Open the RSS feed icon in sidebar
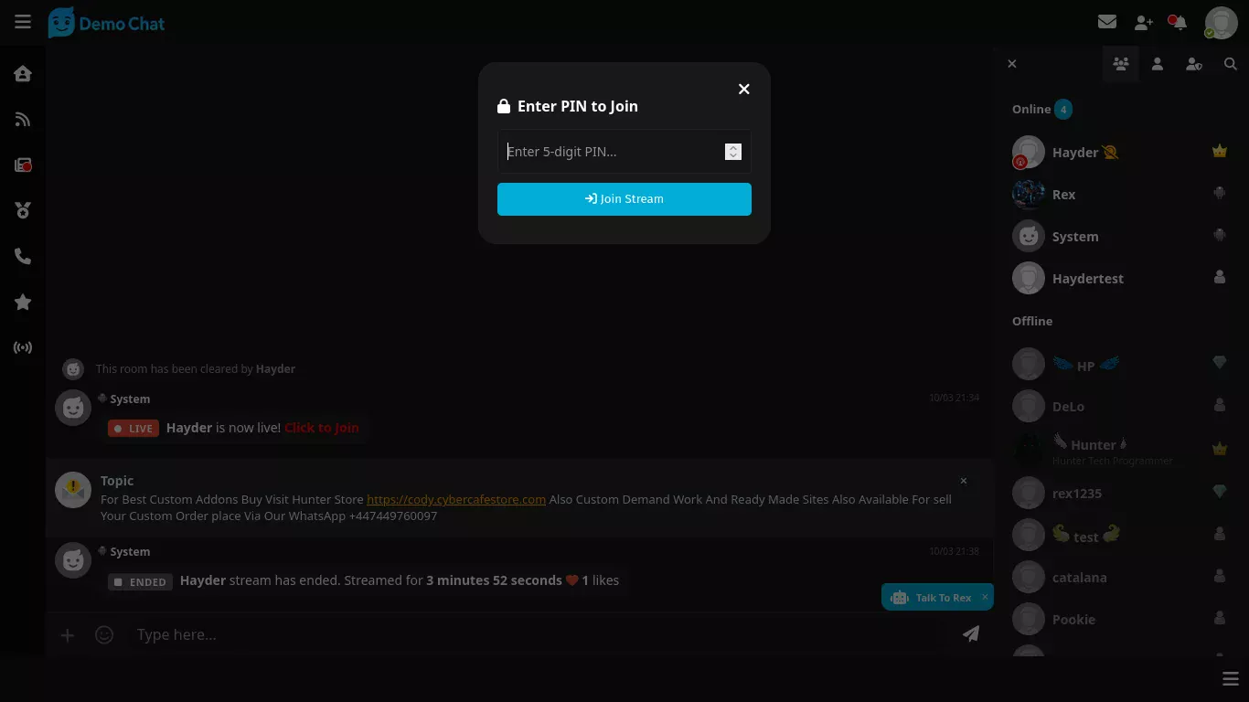Screen dimensions: 1249x702 (23, 120)
